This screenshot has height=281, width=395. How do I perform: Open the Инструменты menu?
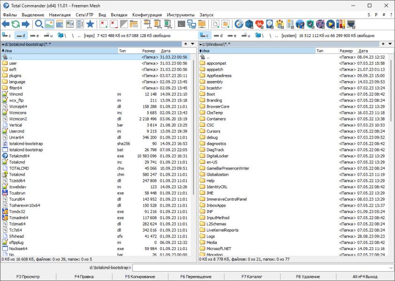tap(181, 15)
